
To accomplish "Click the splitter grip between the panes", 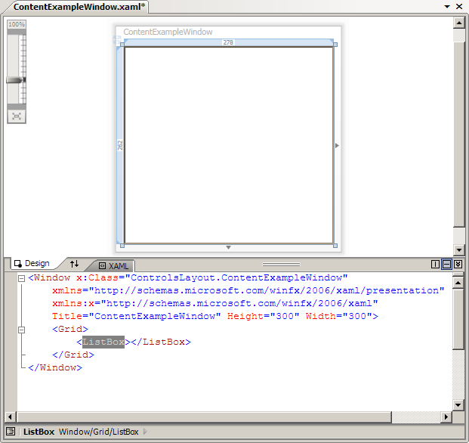I will pyautogui.click(x=281, y=265).
